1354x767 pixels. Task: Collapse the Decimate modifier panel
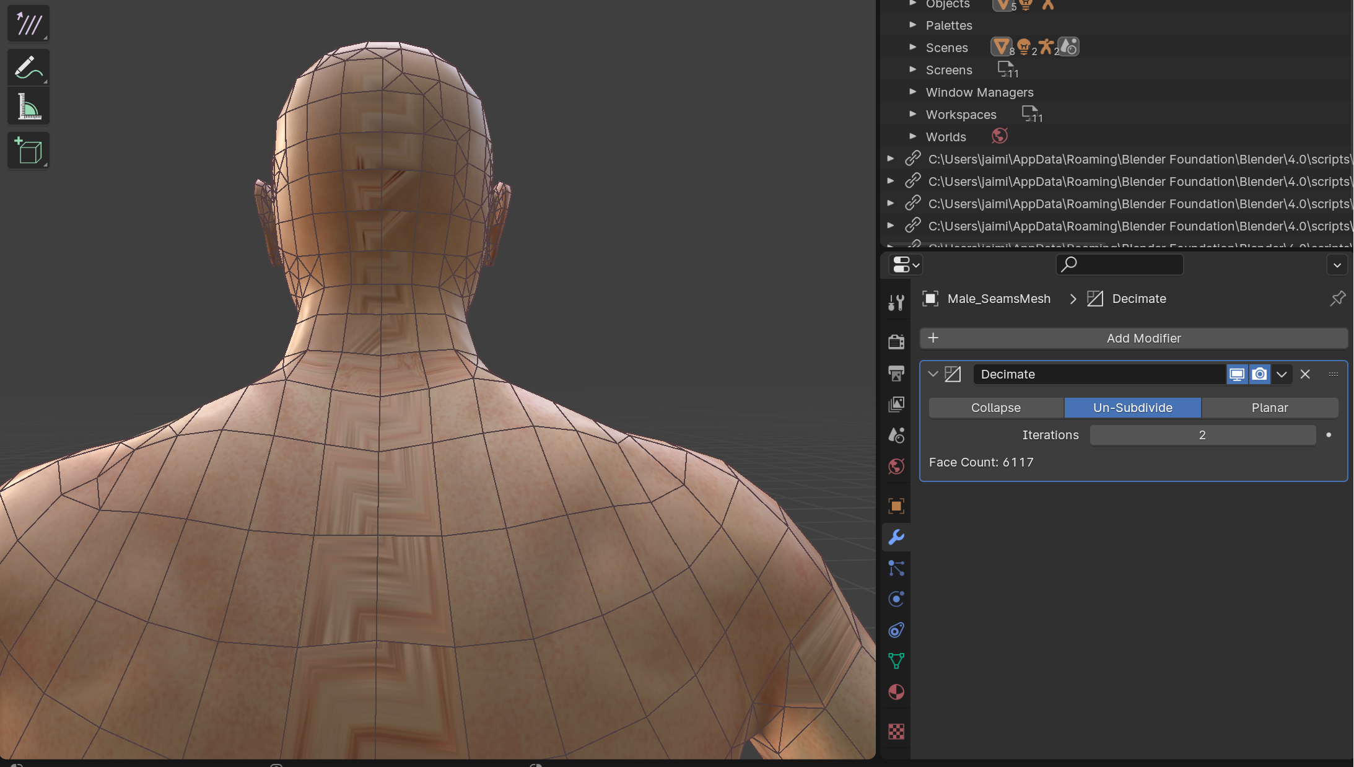(933, 374)
